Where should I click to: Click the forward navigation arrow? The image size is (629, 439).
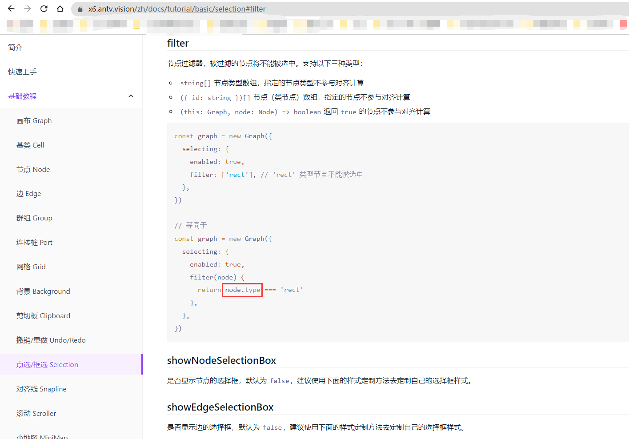pos(27,8)
